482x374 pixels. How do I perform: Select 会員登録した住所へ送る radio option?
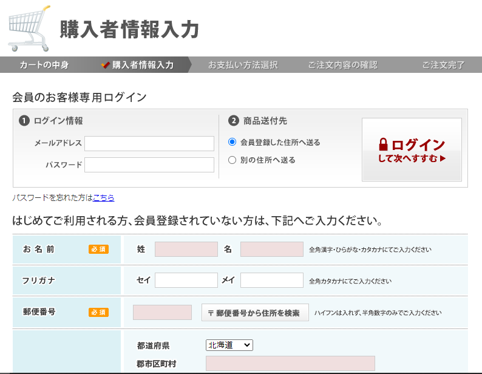[x=232, y=142]
